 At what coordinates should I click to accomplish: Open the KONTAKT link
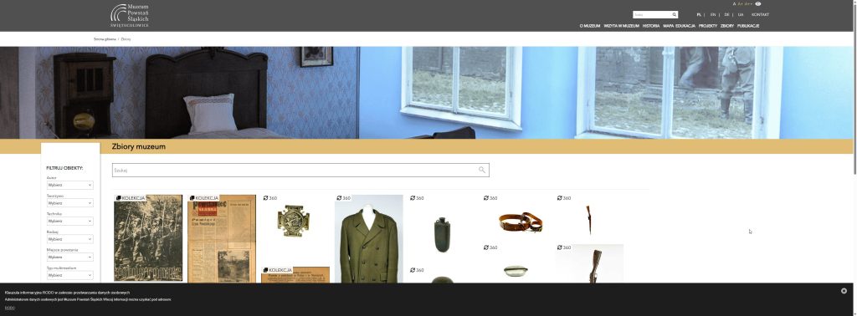(x=760, y=15)
